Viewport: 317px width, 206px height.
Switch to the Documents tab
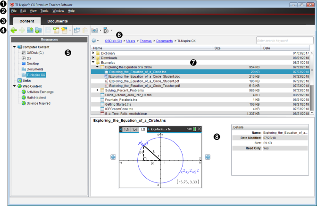pyautogui.click(x=57, y=21)
